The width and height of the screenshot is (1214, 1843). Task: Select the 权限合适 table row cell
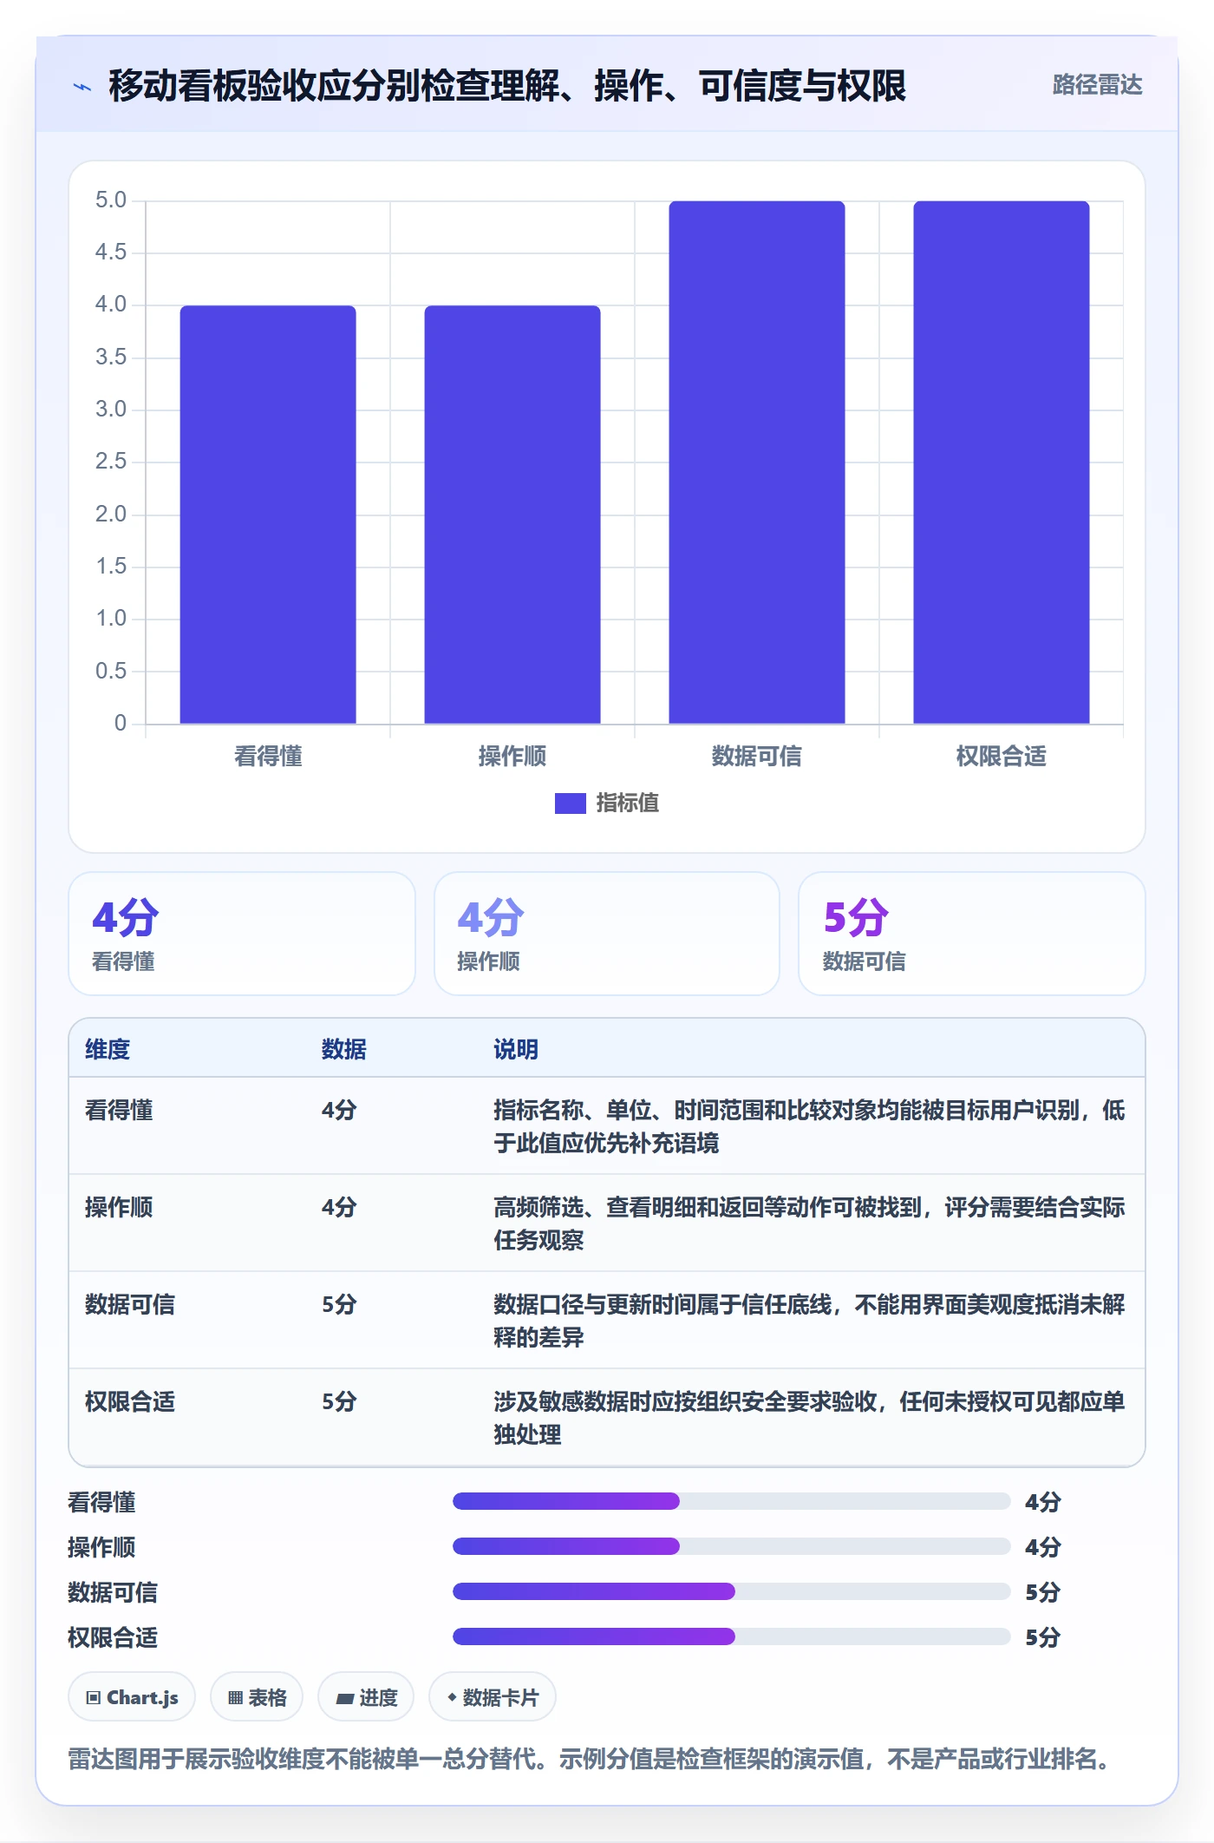130,1401
